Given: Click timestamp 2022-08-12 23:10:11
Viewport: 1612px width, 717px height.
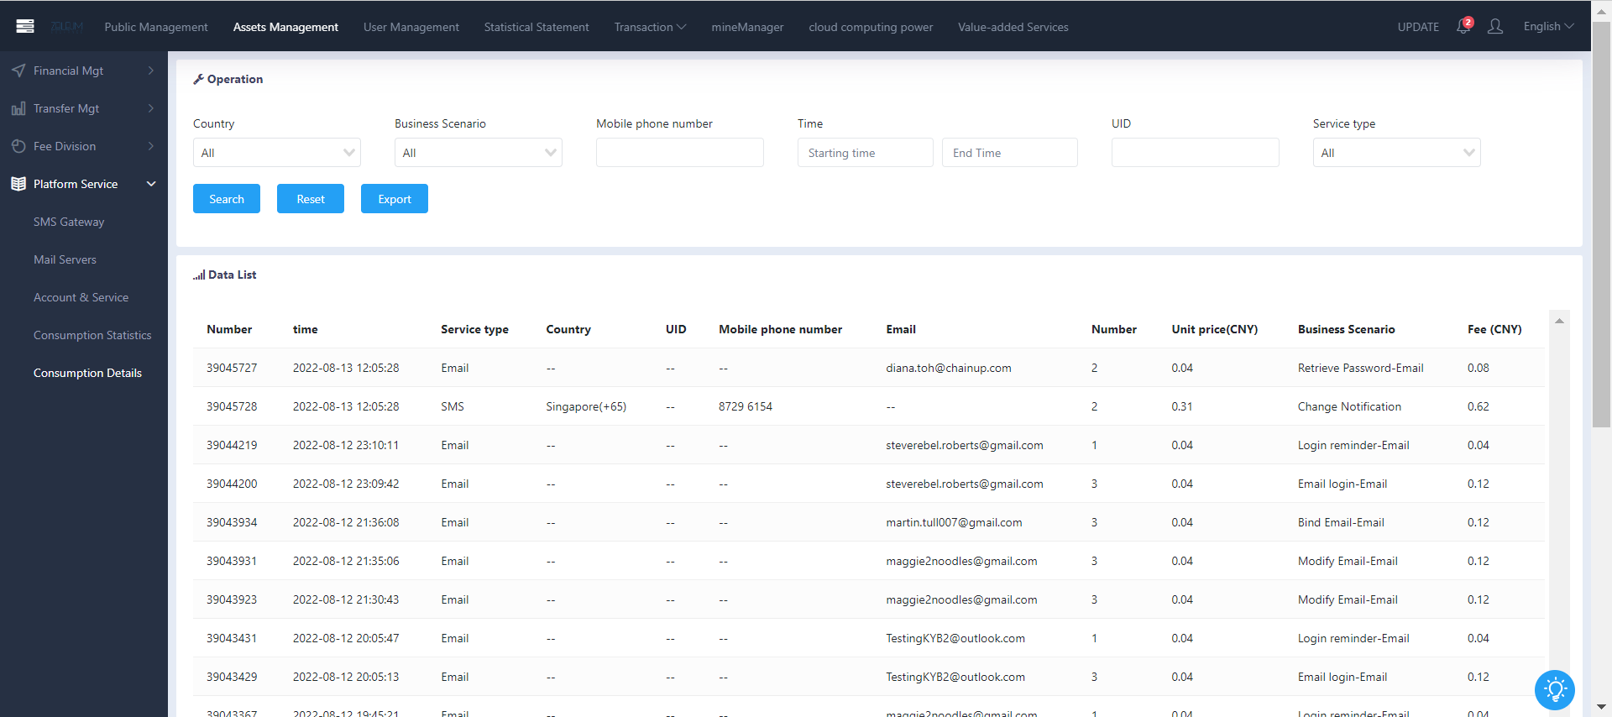Looking at the screenshot, I should pos(346,445).
